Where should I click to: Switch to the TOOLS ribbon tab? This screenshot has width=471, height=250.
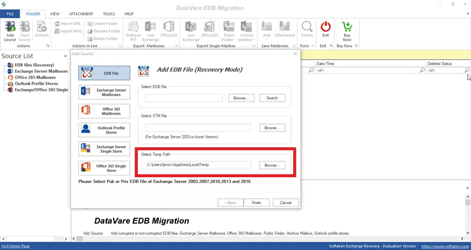point(109,13)
